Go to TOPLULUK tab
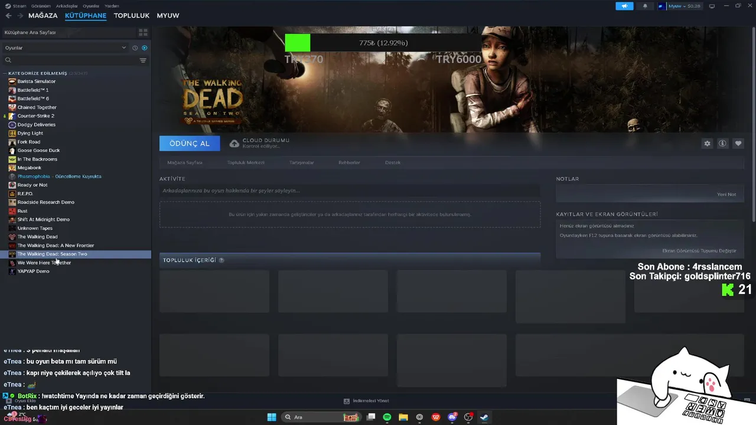Viewport: 756px width, 425px height. [x=132, y=15]
